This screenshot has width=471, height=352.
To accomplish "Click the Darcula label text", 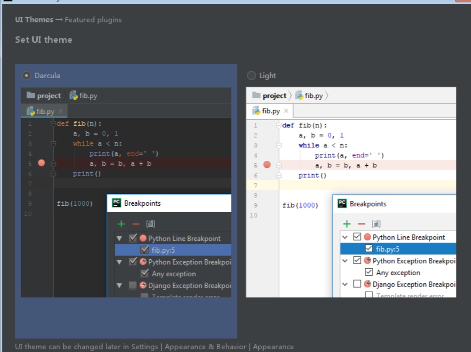I will 47,75.
